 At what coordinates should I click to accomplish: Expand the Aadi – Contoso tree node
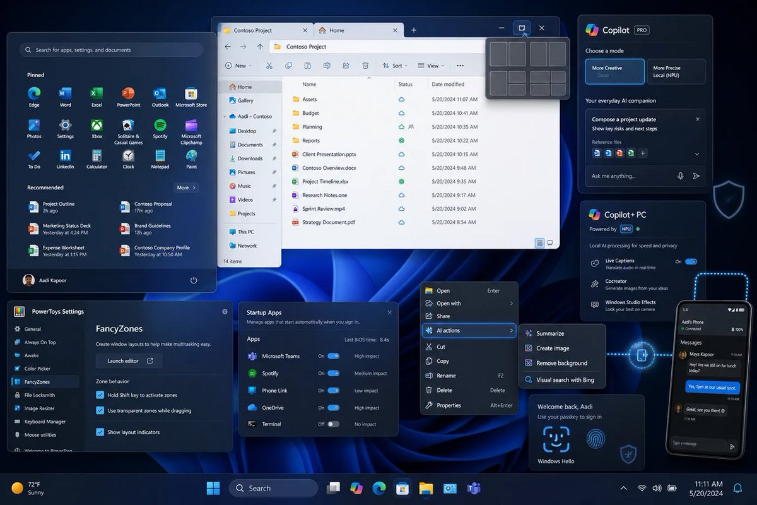click(225, 116)
